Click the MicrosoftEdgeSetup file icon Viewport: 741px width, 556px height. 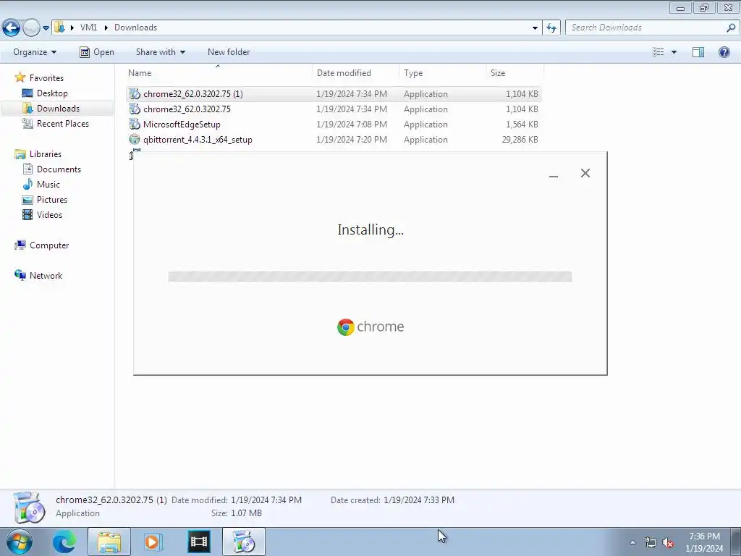click(x=135, y=125)
